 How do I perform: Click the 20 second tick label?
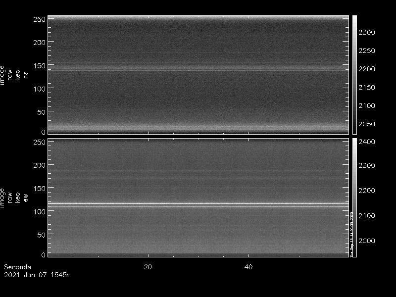(148, 267)
